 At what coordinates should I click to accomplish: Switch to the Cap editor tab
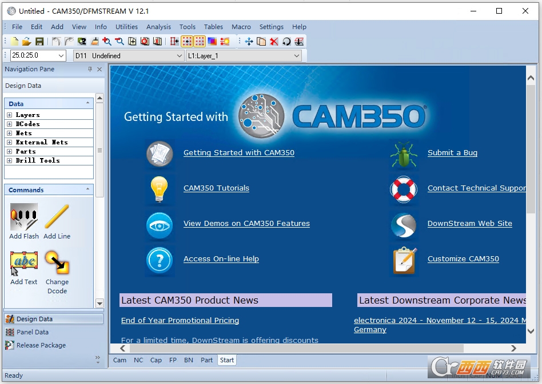pyautogui.click(x=156, y=360)
